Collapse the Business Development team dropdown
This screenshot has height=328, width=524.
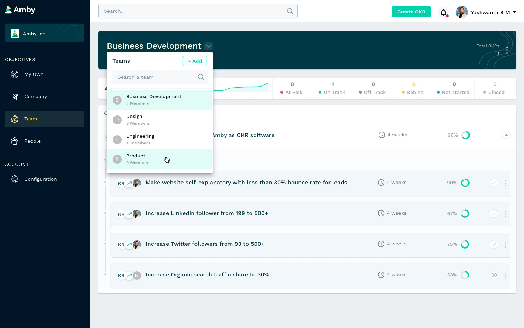(x=209, y=46)
